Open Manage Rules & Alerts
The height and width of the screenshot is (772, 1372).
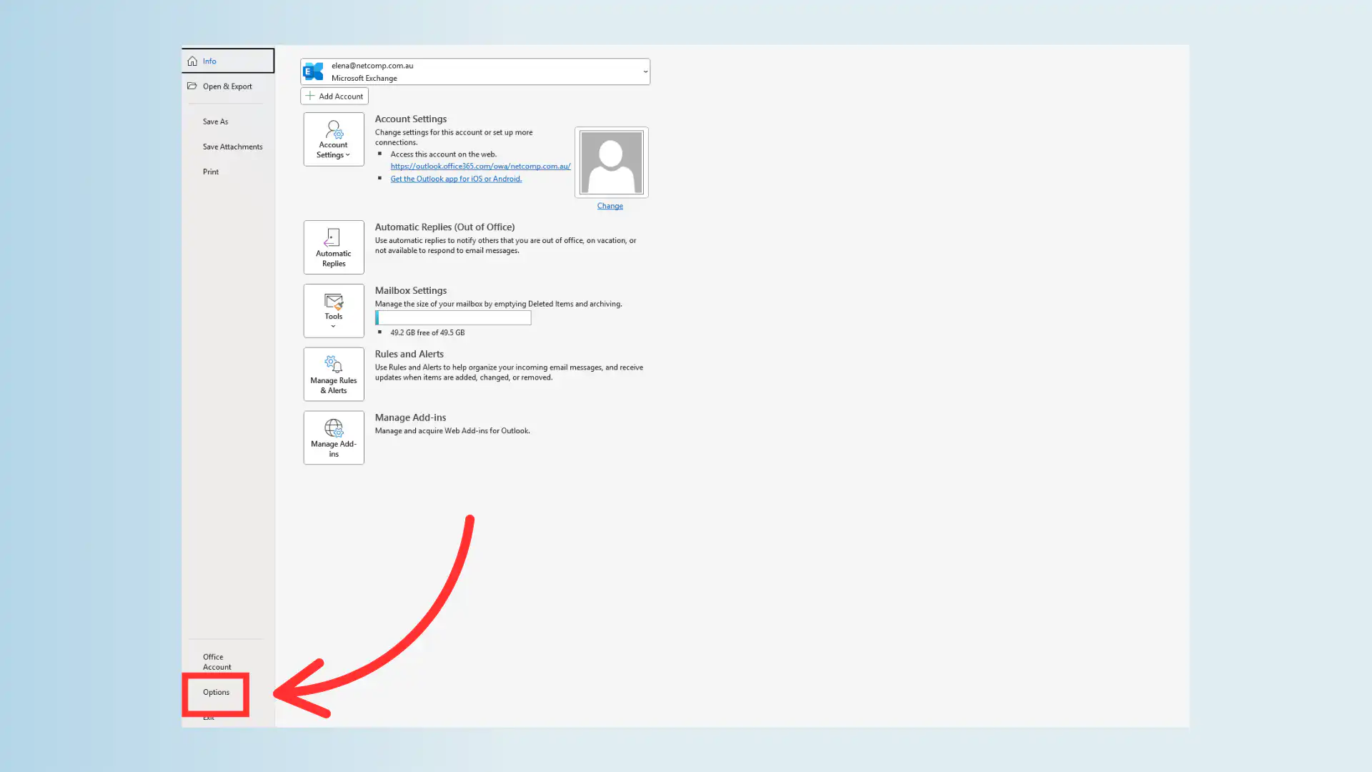click(333, 373)
